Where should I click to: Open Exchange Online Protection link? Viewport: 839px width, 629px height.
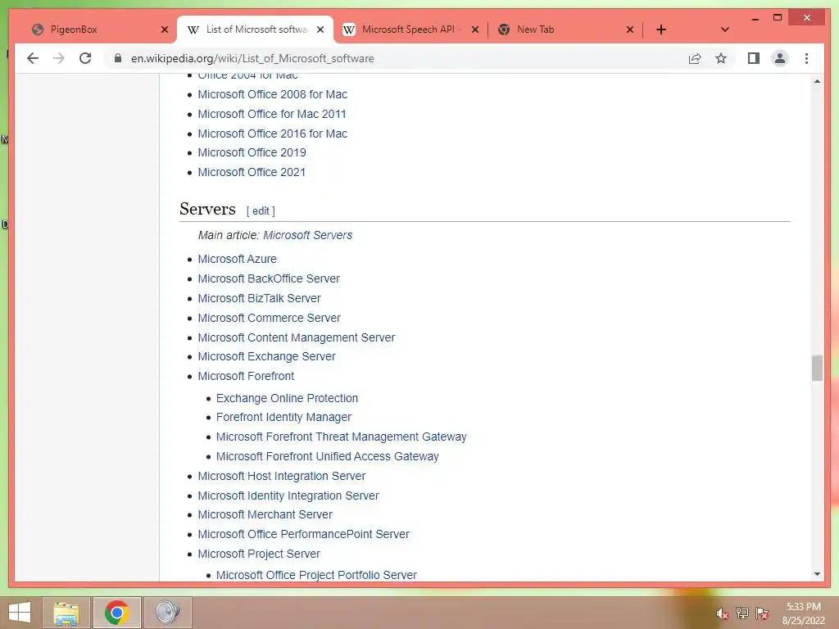(287, 398)
